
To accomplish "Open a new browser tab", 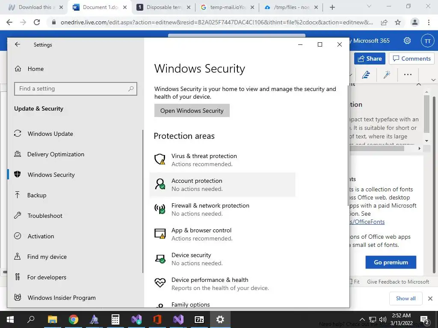I will tap(332, 7).
